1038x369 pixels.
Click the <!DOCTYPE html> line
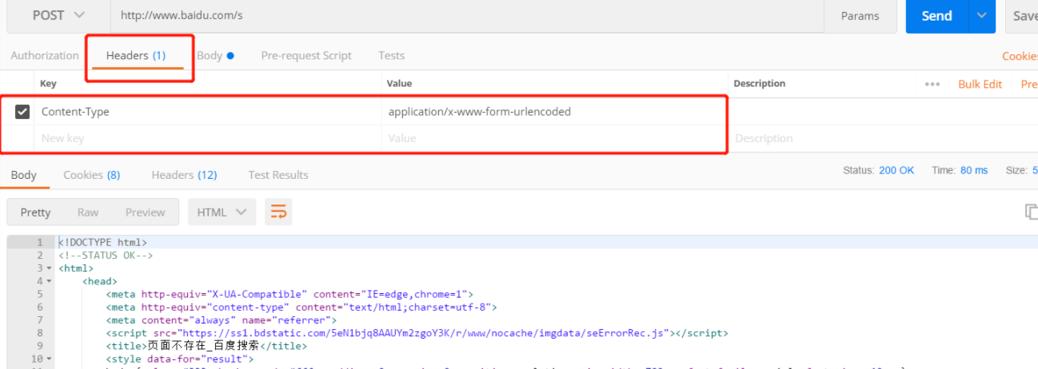[x=102, y=242]
